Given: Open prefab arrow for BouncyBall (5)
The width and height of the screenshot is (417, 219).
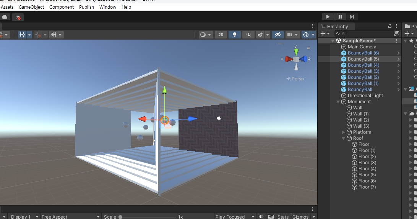Looking at the screenshot, I should 398,59.
